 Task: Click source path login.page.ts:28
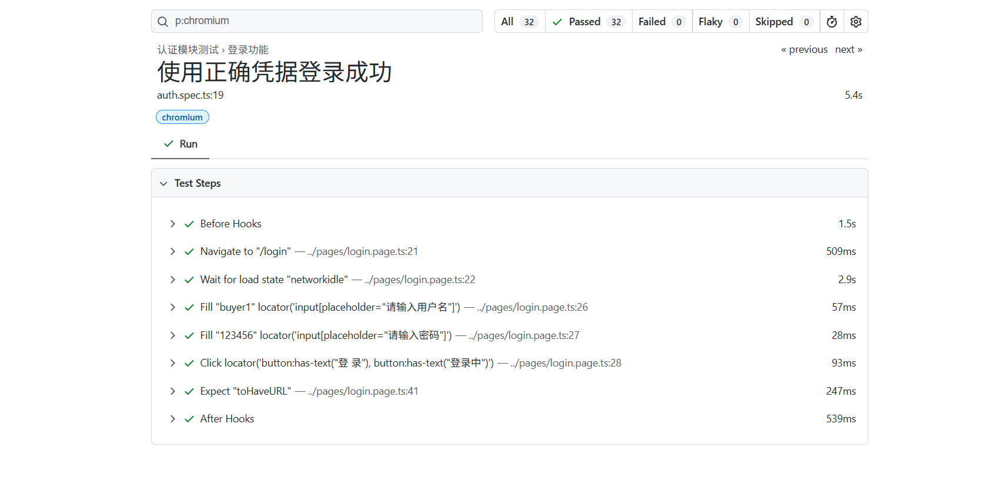(566, 363)
